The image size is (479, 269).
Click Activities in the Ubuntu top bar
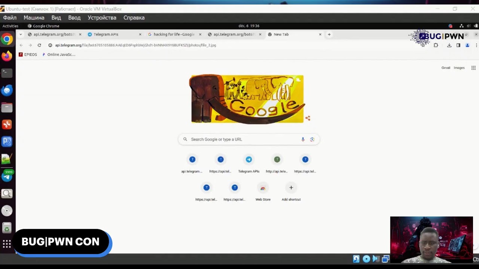click(10, 26)
